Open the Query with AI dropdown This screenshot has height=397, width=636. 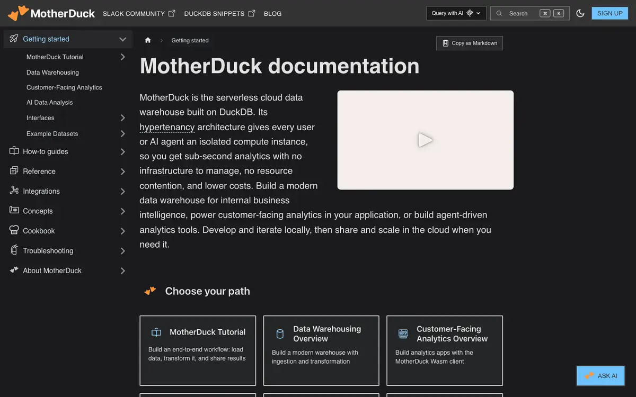pos(456,13)
